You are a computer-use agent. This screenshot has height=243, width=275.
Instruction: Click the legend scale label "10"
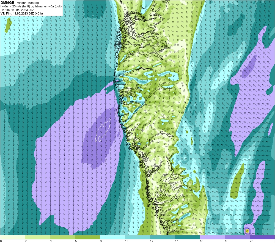pyautogui.click(x=127, y=241)
